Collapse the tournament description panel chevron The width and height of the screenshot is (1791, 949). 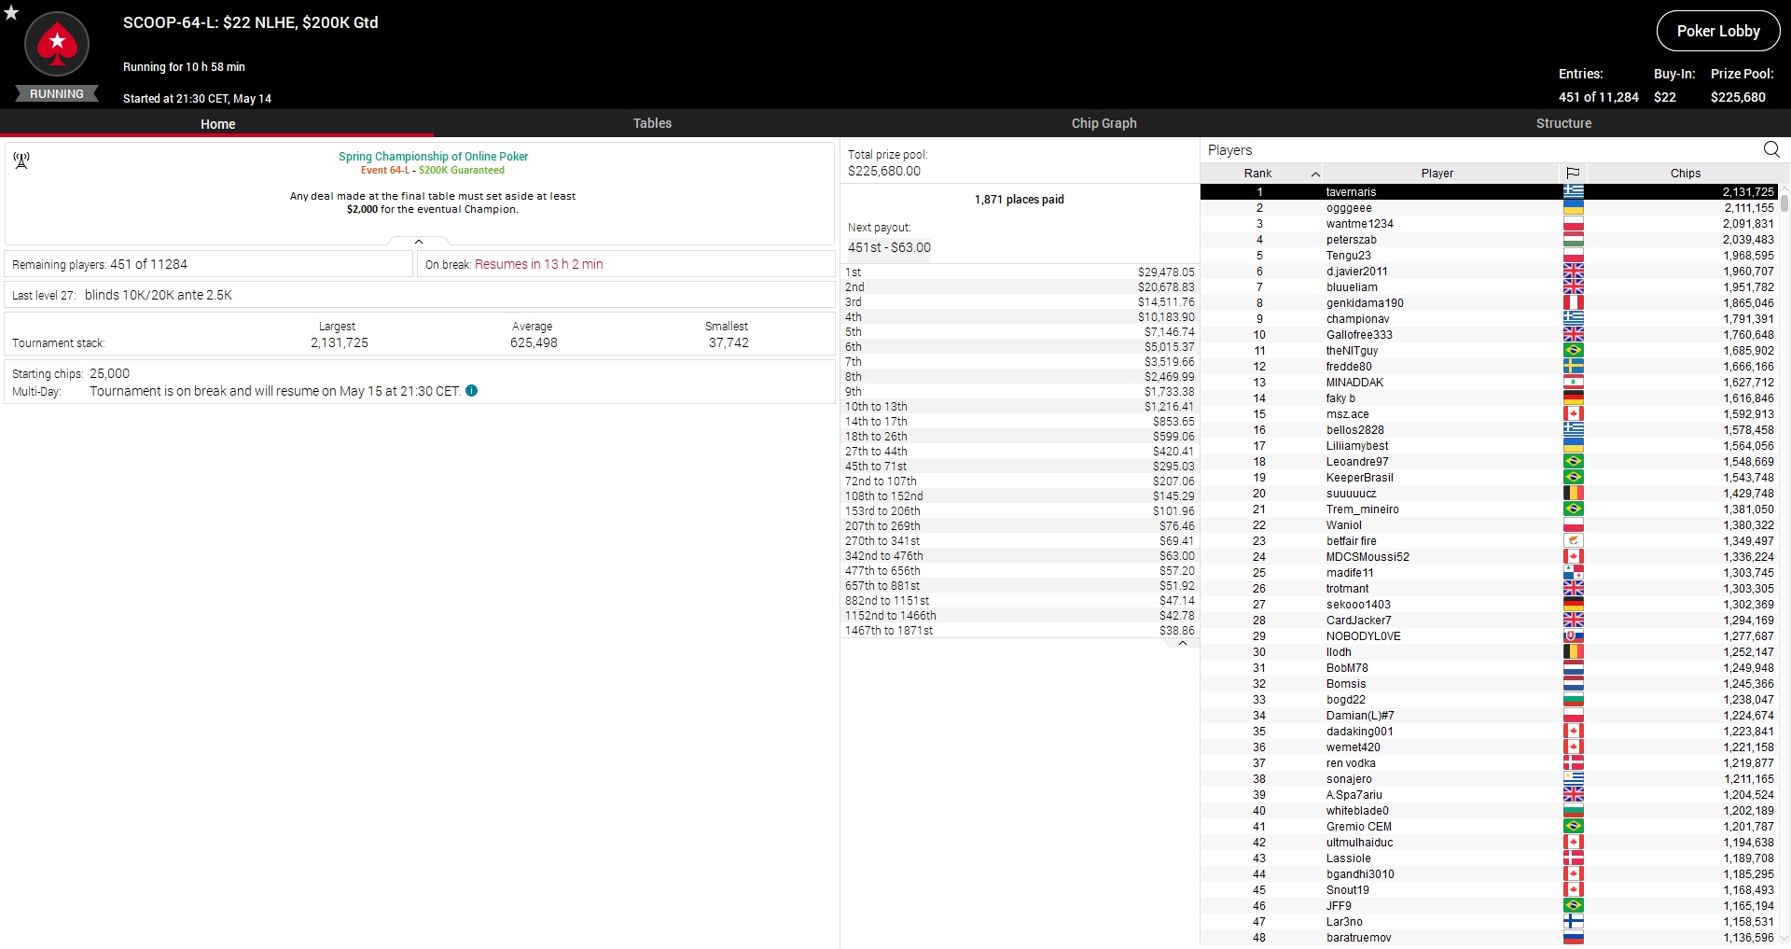[419, 242]
